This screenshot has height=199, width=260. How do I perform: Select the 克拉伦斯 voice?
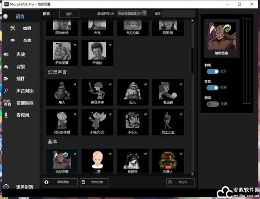point(133,28)
